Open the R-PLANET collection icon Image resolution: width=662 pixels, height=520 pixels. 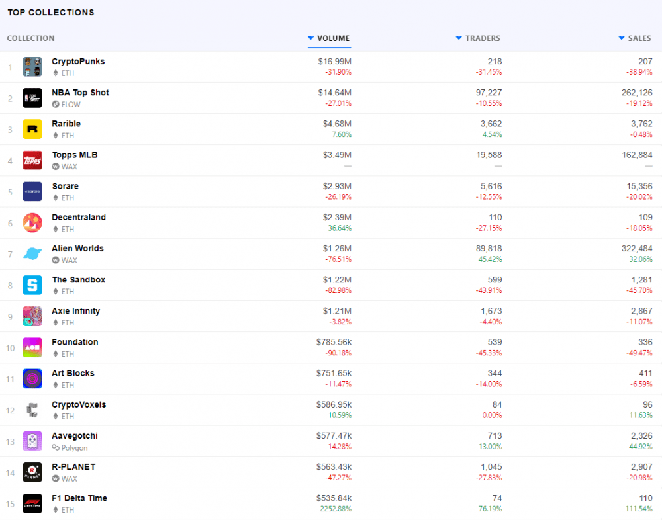pyautogui.click(x=32, y=473)
